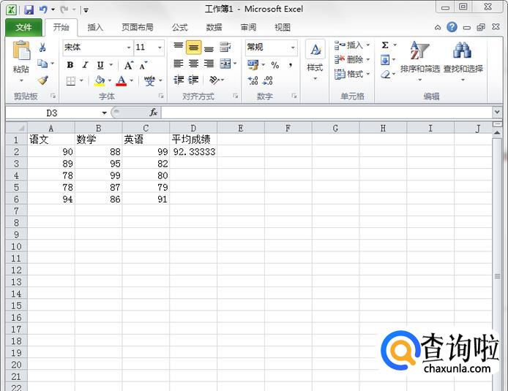This screenshot has width=508, height=391.
Task: Open the Font group dialog launcher
Action: click(x=161, y=96)
